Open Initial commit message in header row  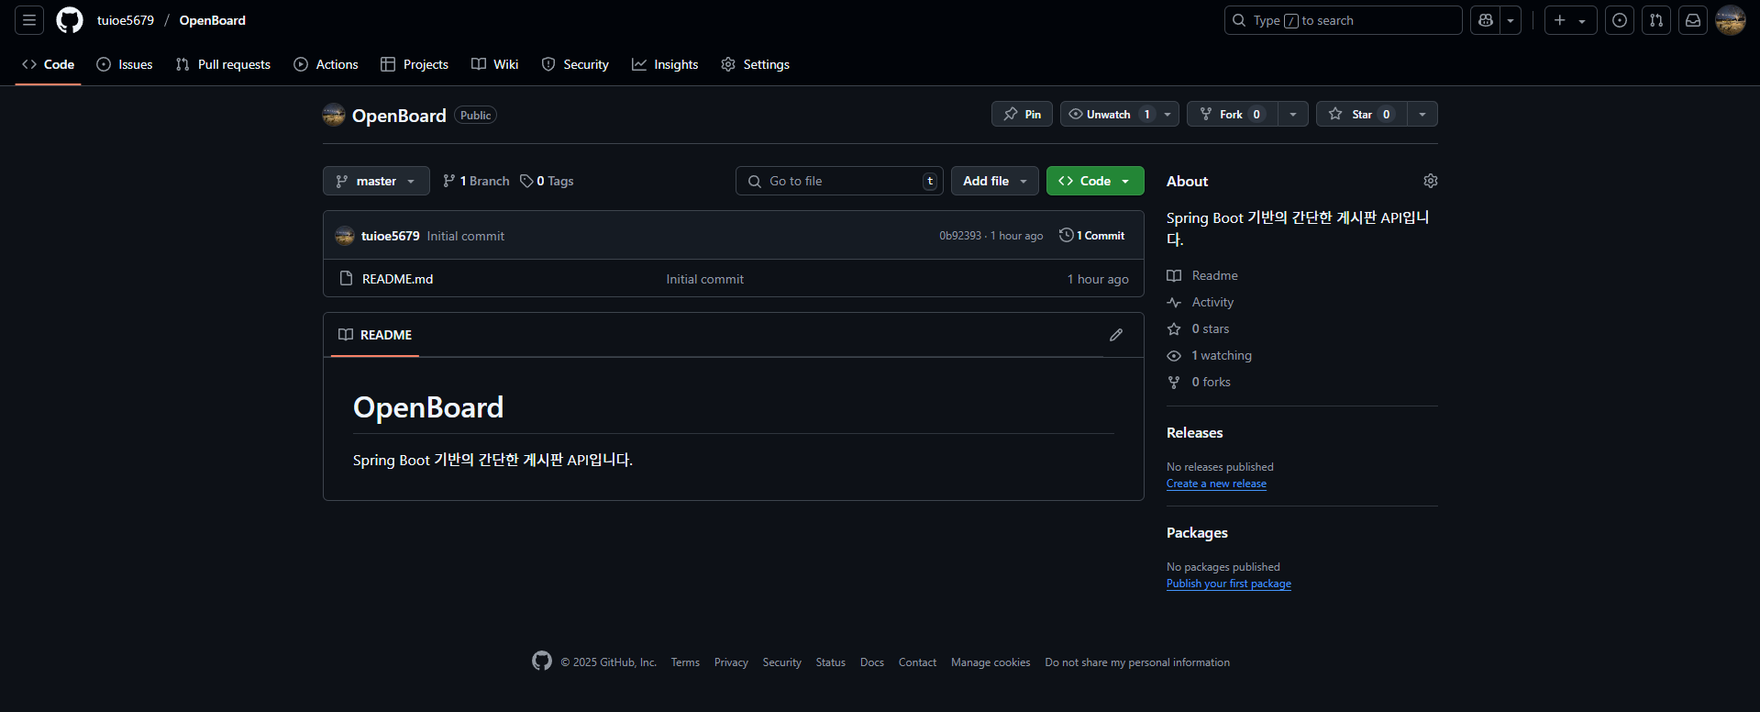tap(465, 236)
